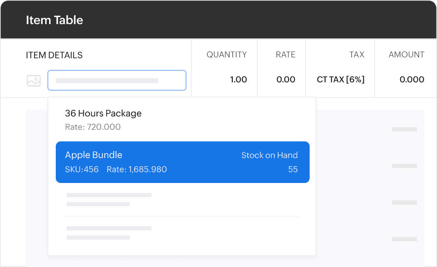Click the QUANTITY column header
This screenshot has width=437, height=267.
click(x=227, y=54)
